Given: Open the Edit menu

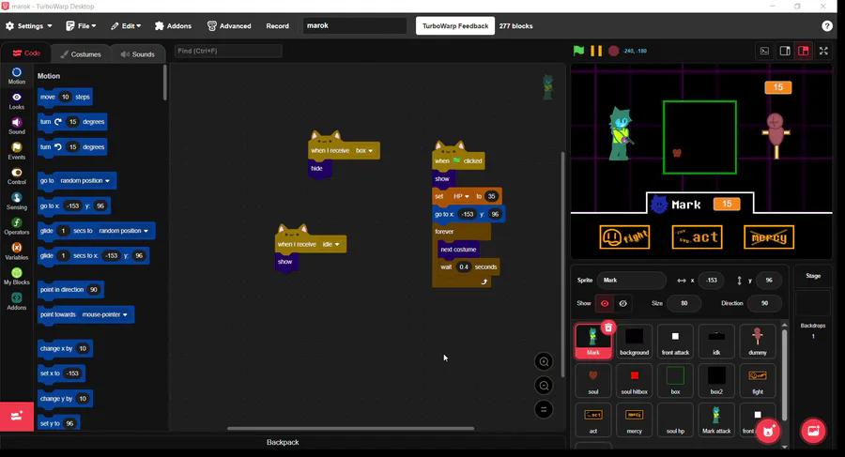Looking at the screenshot, I should point(126,26).
